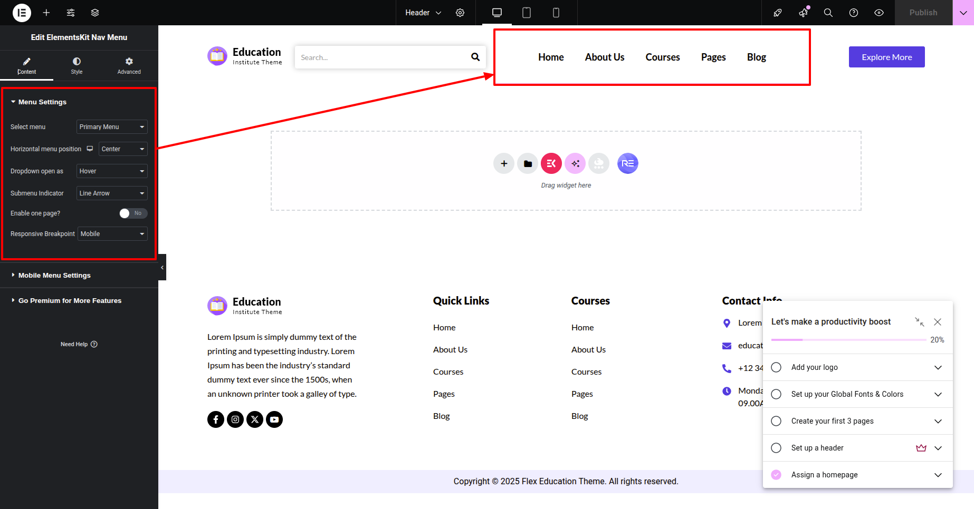The image size is (974, 509).
Task: Switch to mobile device view
Action: click(556, 13)
